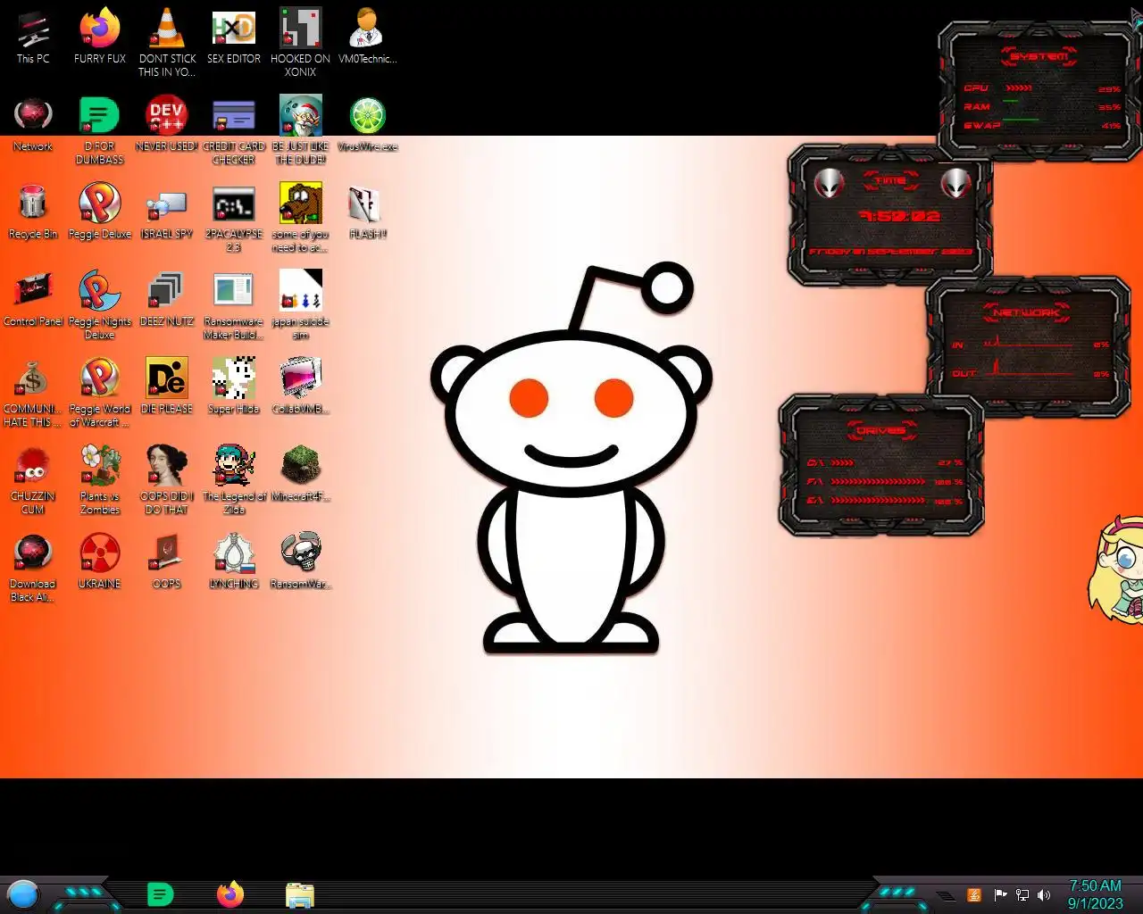The image size is (1143, 914).
Task: Launch Peggle Nights Deluxe
Action: coord(100,305)
